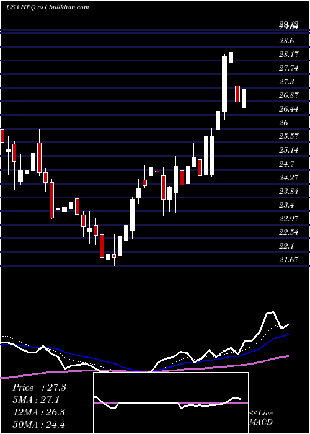This screenshot has height=434, width=310.
Task: Click the 23.84 price axis label
Action: tap(289, 191)
